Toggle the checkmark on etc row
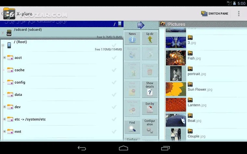The height and width of the screenshot is (154, 247). coord(114,119)
